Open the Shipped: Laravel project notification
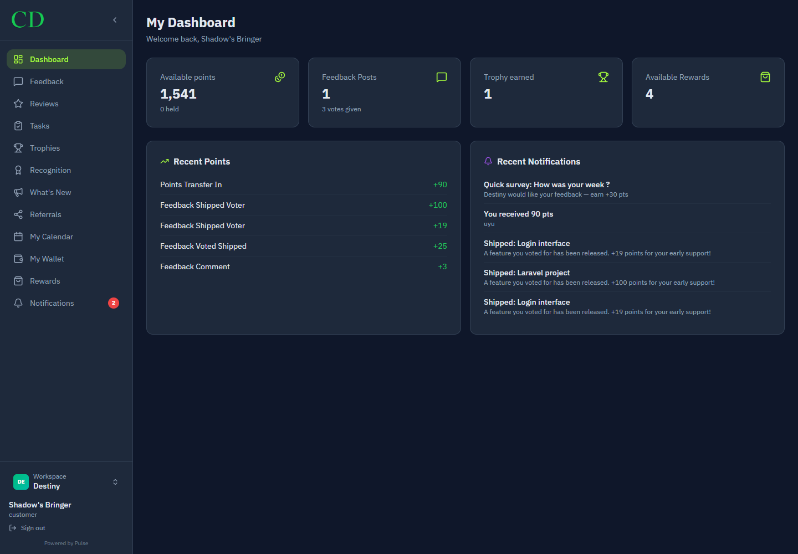This screenshot has height=554, width=798. click(x=627, y=277)
